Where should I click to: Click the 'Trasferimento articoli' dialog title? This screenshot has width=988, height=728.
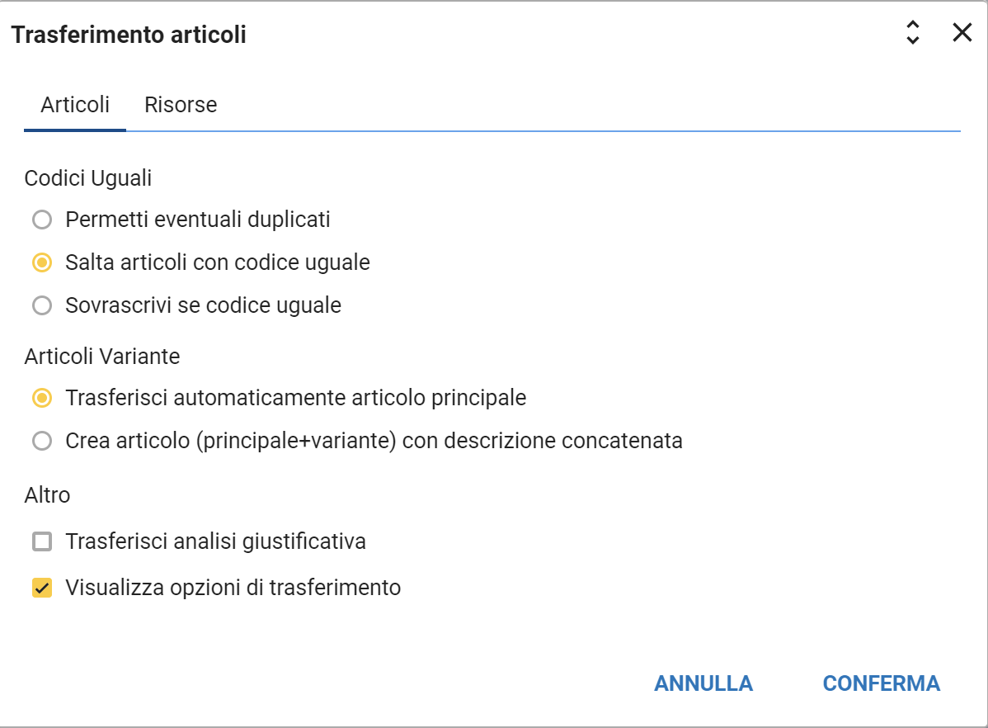tap(129, 35)
